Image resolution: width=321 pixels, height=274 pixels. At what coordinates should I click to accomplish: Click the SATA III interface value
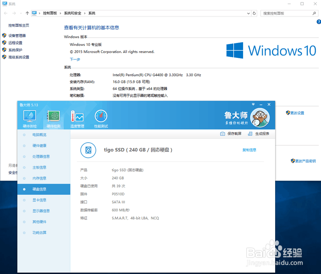tap(119, 202)
